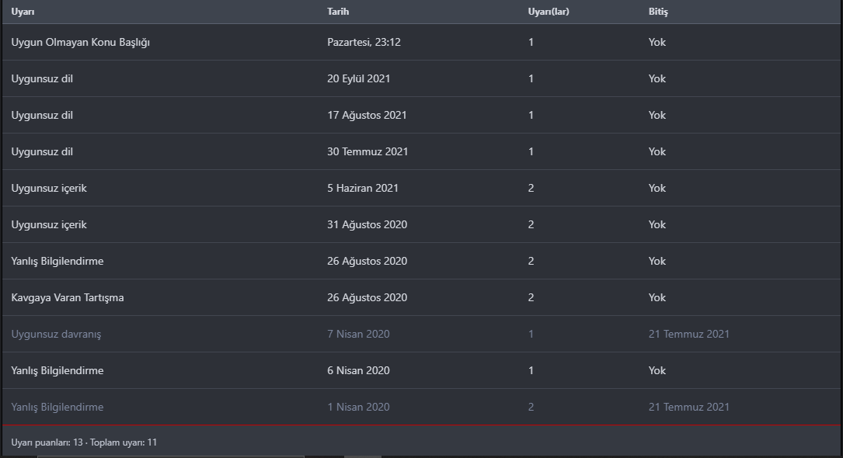843x458 pixels.
Task: Click the "Tarih" column header
Action: [x=338, y=12]
